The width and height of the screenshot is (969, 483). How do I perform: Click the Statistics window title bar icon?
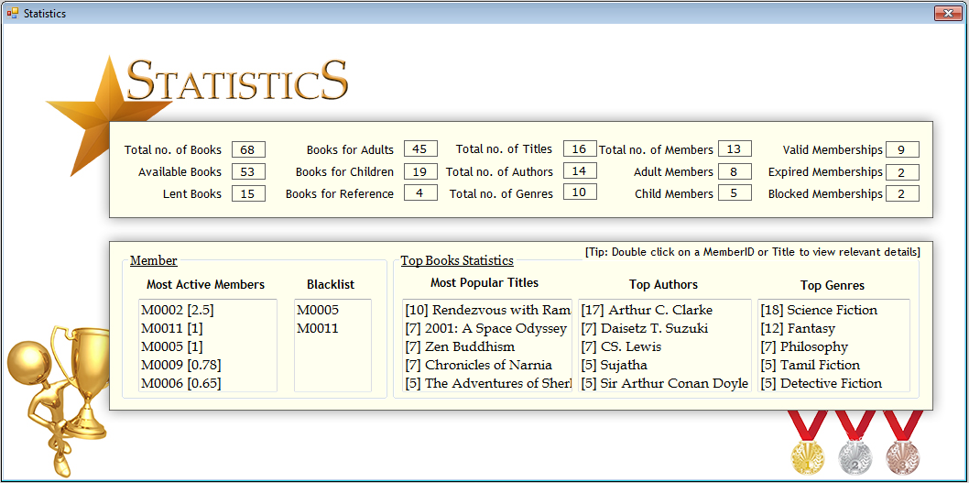pos(12,14)
